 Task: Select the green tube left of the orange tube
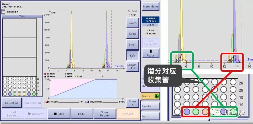point(15,94)
